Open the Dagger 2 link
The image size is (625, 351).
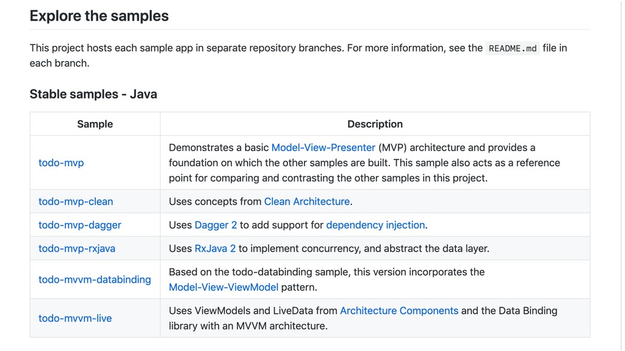click(x=215, y=225)
